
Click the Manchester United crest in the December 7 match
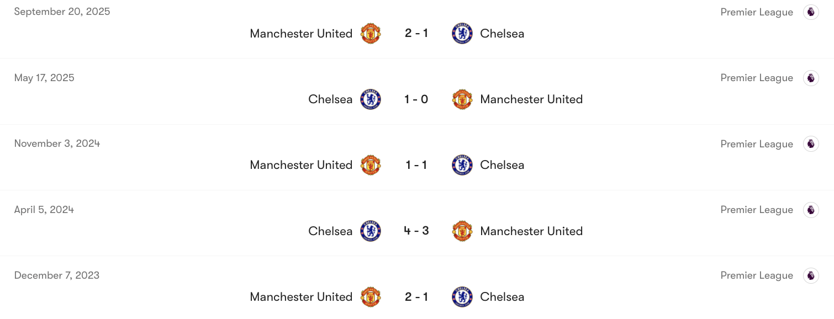[371, 296]
